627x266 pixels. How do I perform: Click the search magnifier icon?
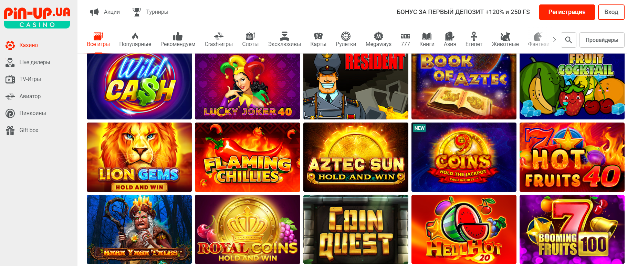click(568, 40)
